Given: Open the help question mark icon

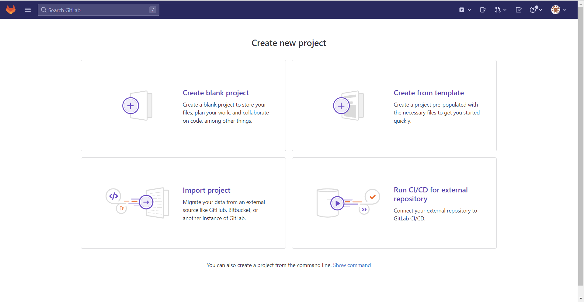Looking at the screenshot, I should [533, 10].
